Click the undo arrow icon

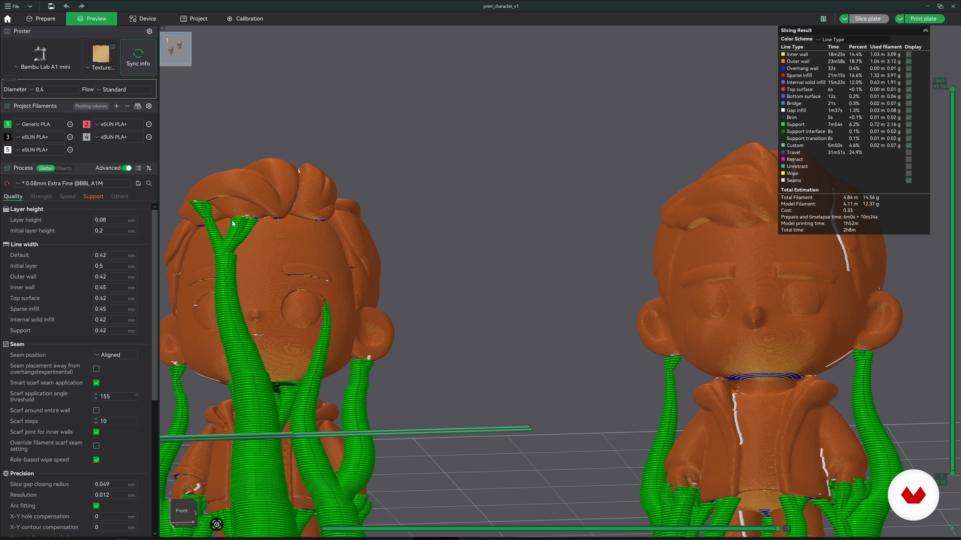click(x=66, y=6)
